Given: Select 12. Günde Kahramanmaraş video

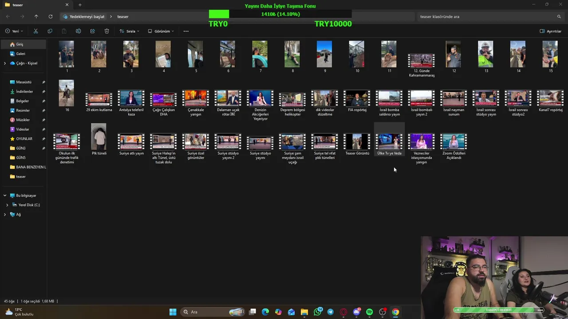Looking at the screenshot, I should coord(422,65).
